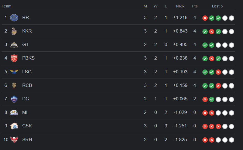
Task: Click the Team column header
Action: click(7, 6)
